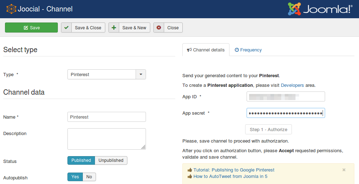The height and width of the screenshot is (184, 359).
Task: Focus the App ID input field
Action: [286, 96]
